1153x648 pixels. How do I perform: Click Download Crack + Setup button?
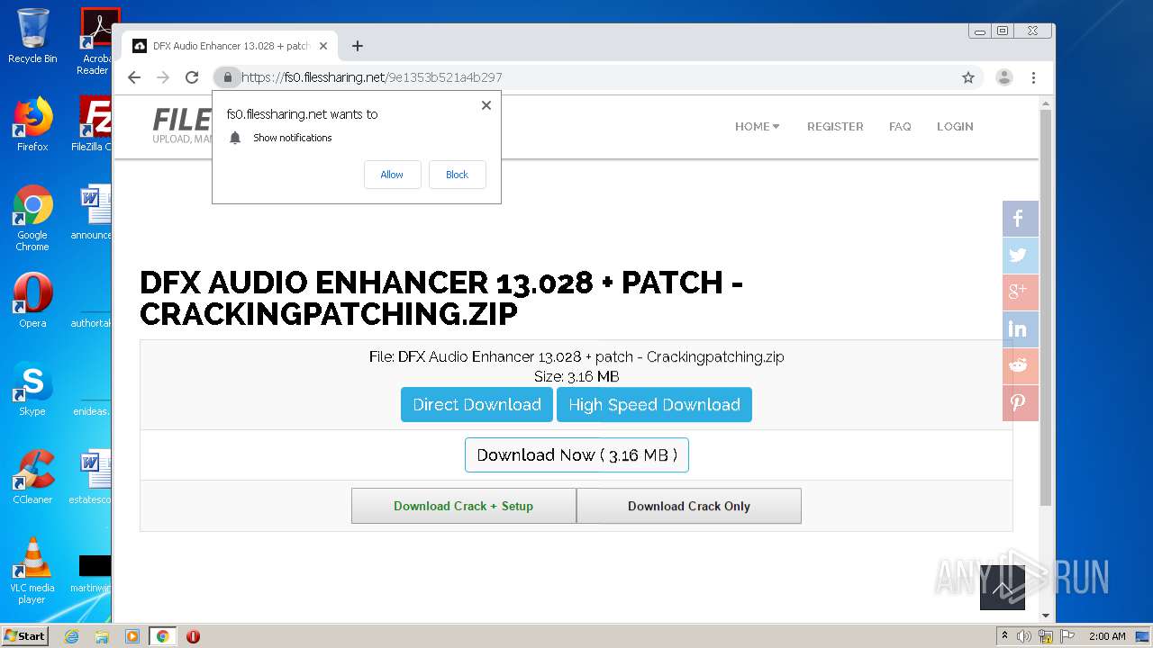click(463, 506)
